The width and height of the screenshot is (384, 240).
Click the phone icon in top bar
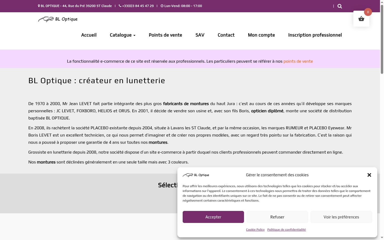click(120, 6)
